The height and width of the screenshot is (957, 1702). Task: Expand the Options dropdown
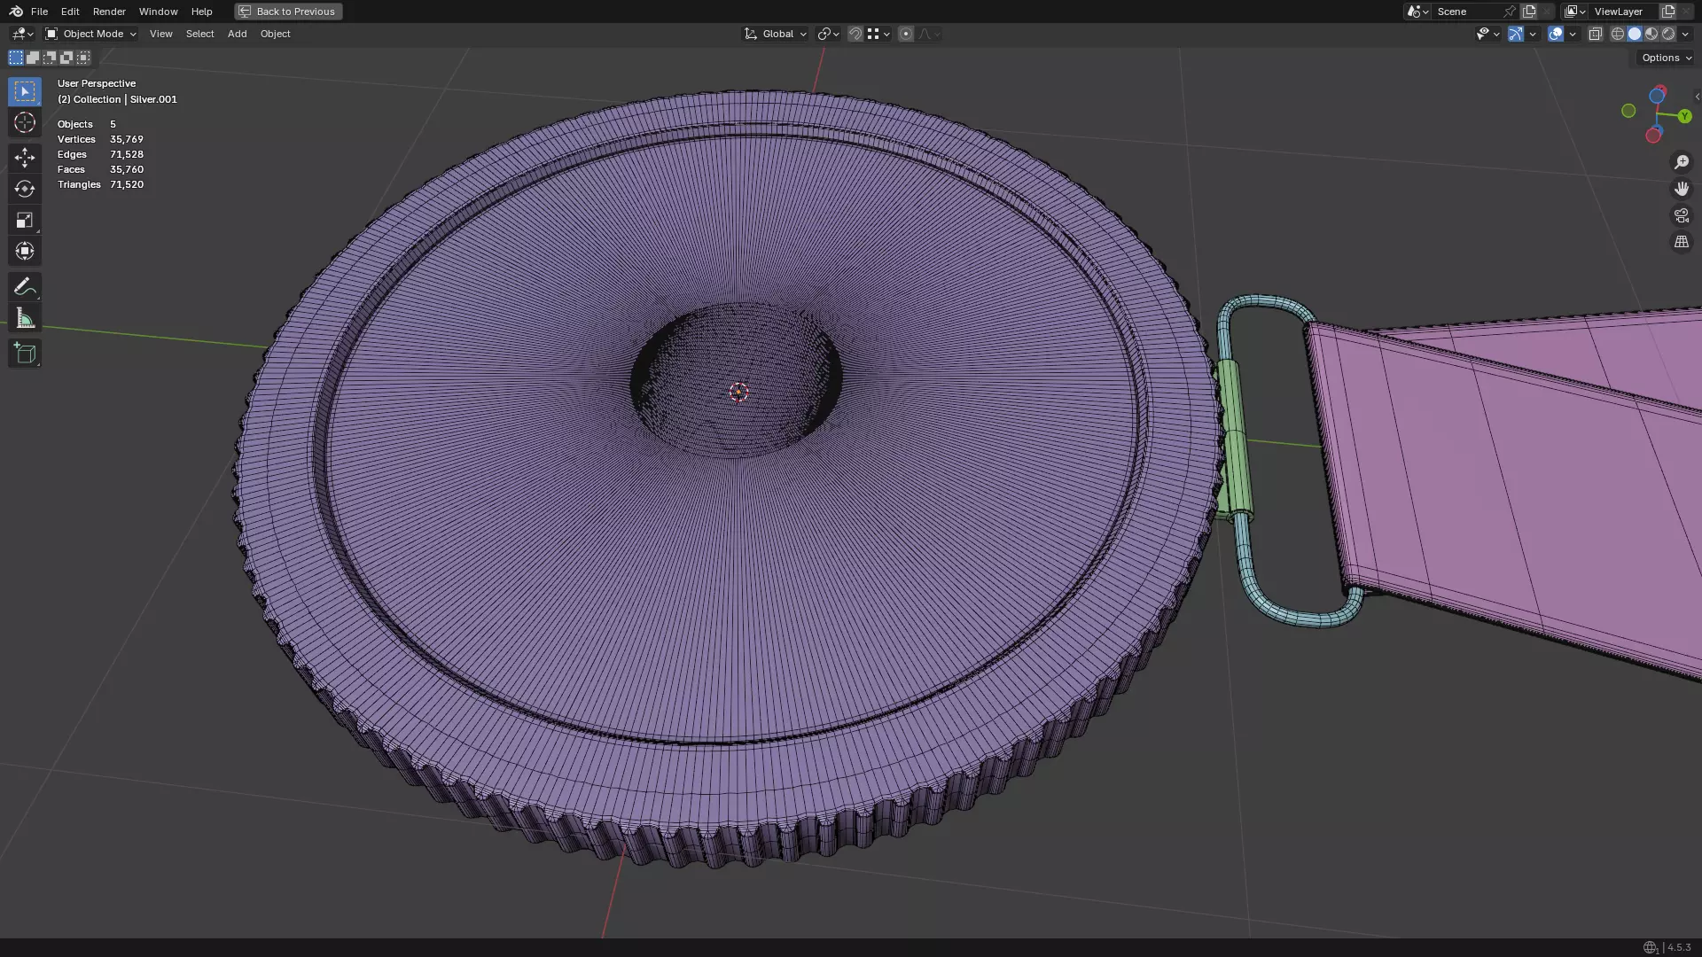pos(1666,58)
